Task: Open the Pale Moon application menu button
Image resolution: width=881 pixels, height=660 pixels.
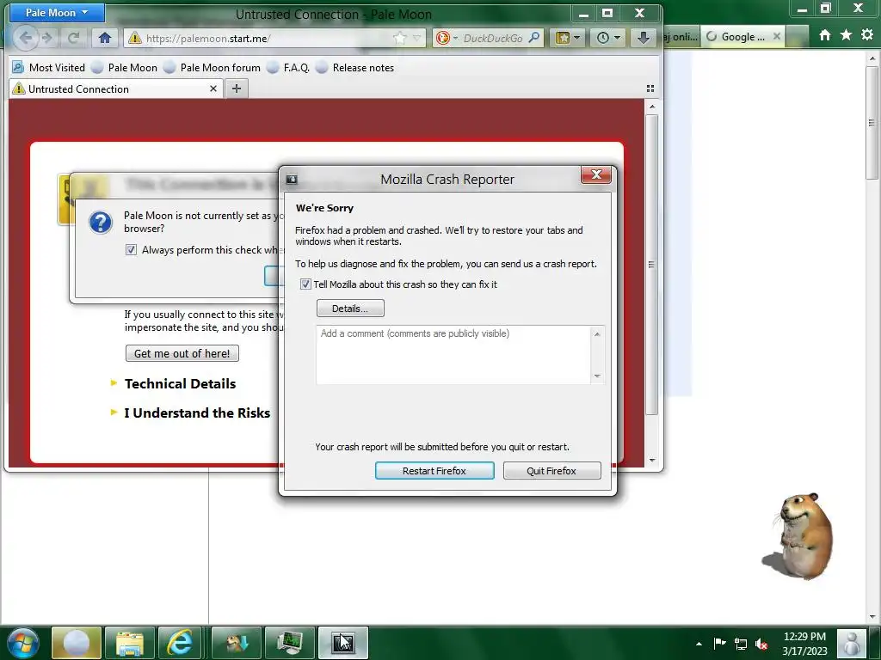Action: pyautogui.click(x=56, y=12)
